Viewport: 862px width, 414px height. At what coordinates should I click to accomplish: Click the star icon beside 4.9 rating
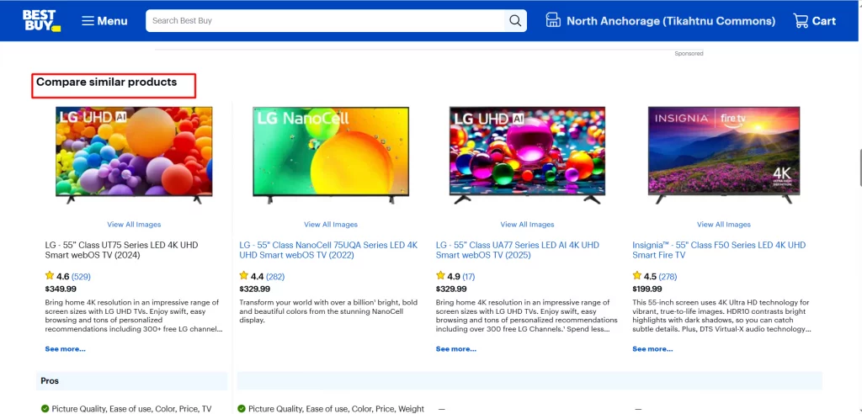point(440,275)
